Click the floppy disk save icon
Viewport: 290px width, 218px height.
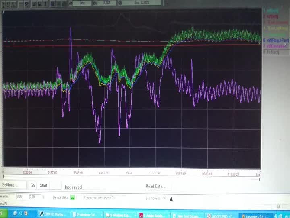coord(39,4)
